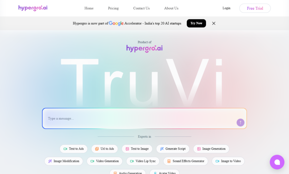
Task: Click the hypergro.ai logo under Product of
Action: click(144, 48)
